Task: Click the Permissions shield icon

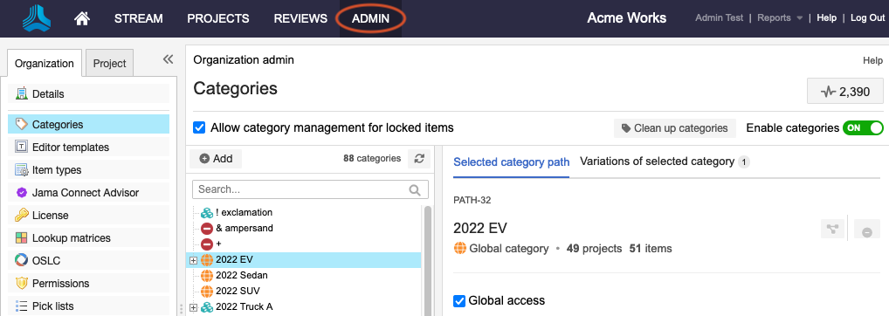Action: (x=22, y=283)
